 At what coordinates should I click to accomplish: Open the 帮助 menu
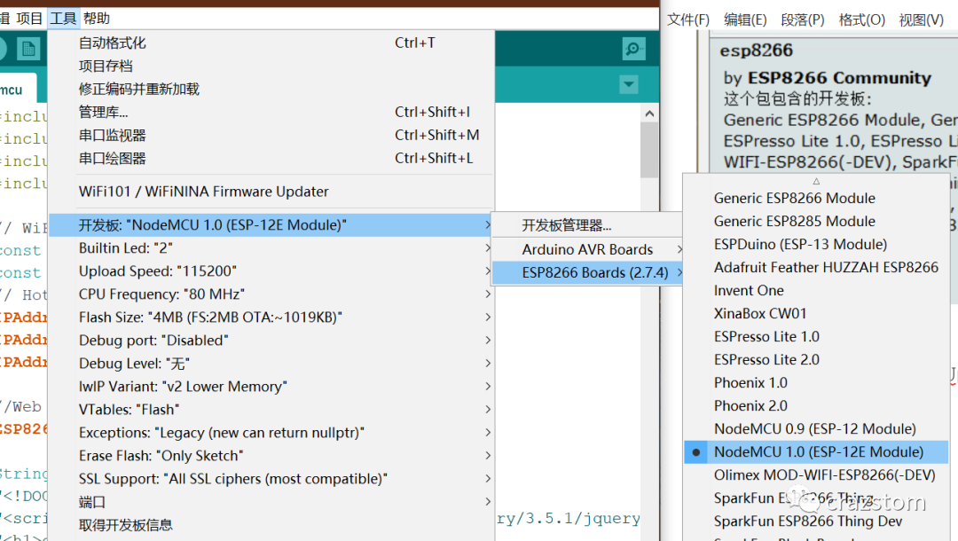click(x=97, y=18)
